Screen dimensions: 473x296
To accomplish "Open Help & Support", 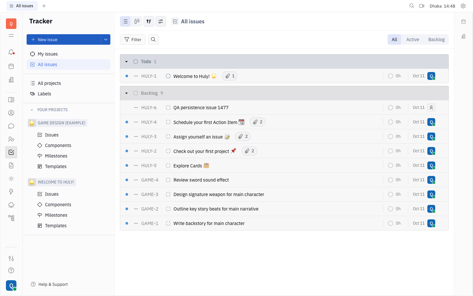I will [x=49, y=284].
